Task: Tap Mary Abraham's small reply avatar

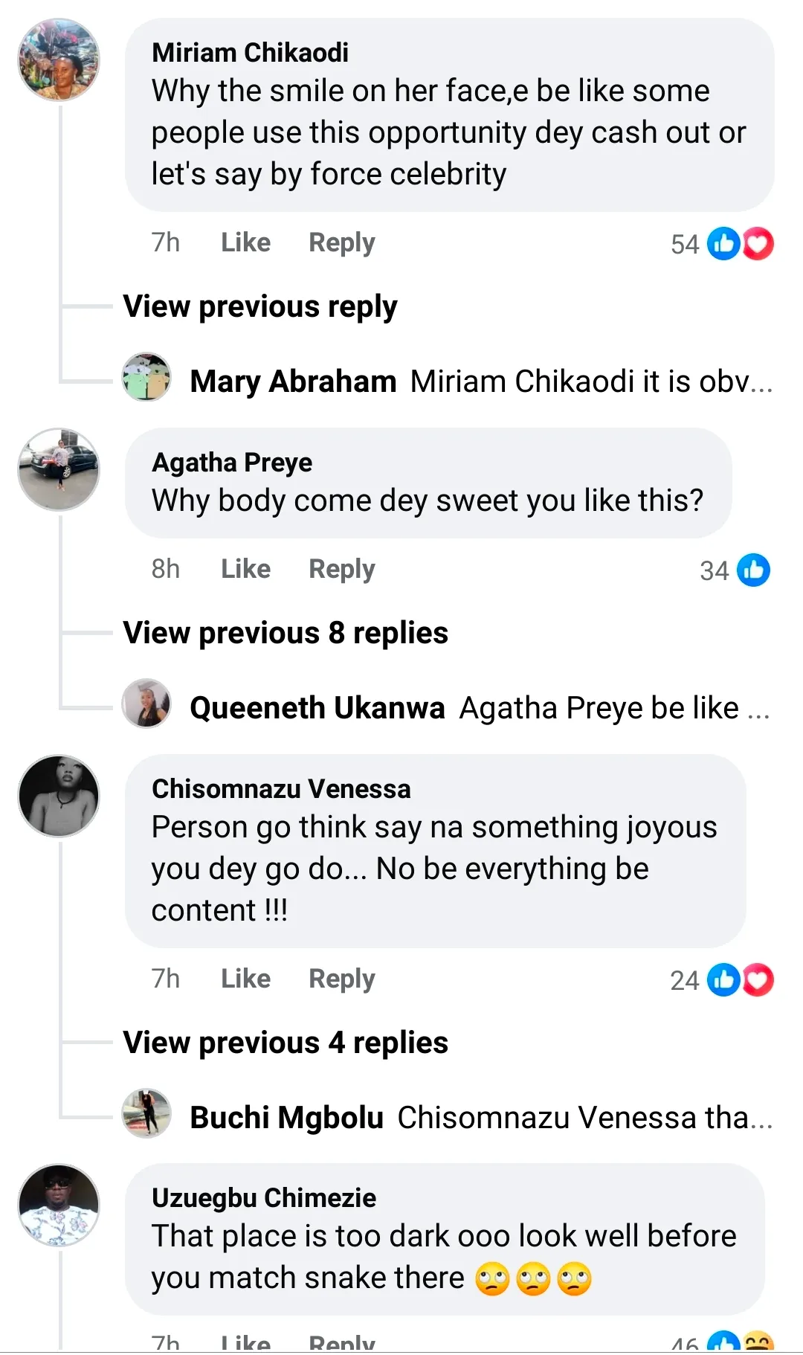Action: (x=146, y=377)
